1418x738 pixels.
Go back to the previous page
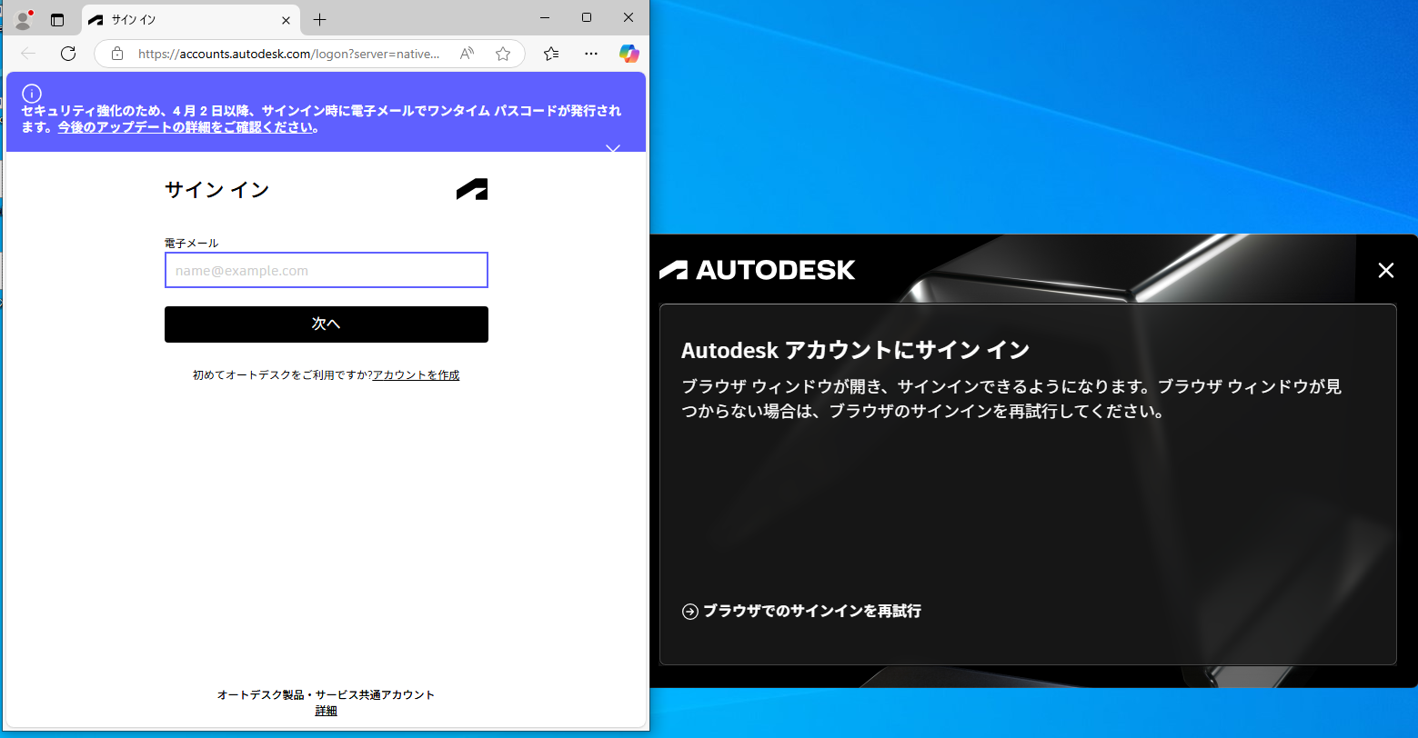28,54
